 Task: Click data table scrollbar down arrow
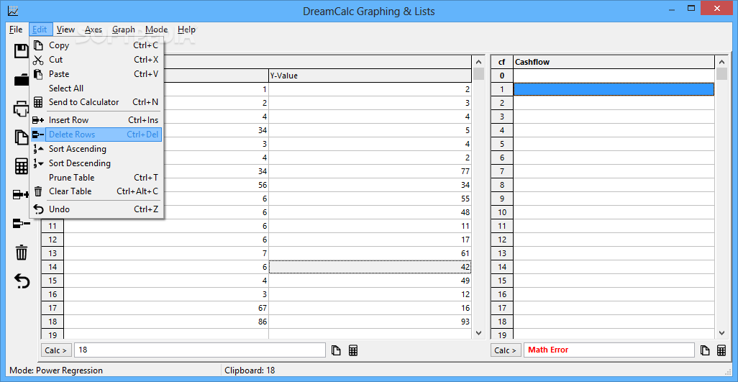(478, 332)
